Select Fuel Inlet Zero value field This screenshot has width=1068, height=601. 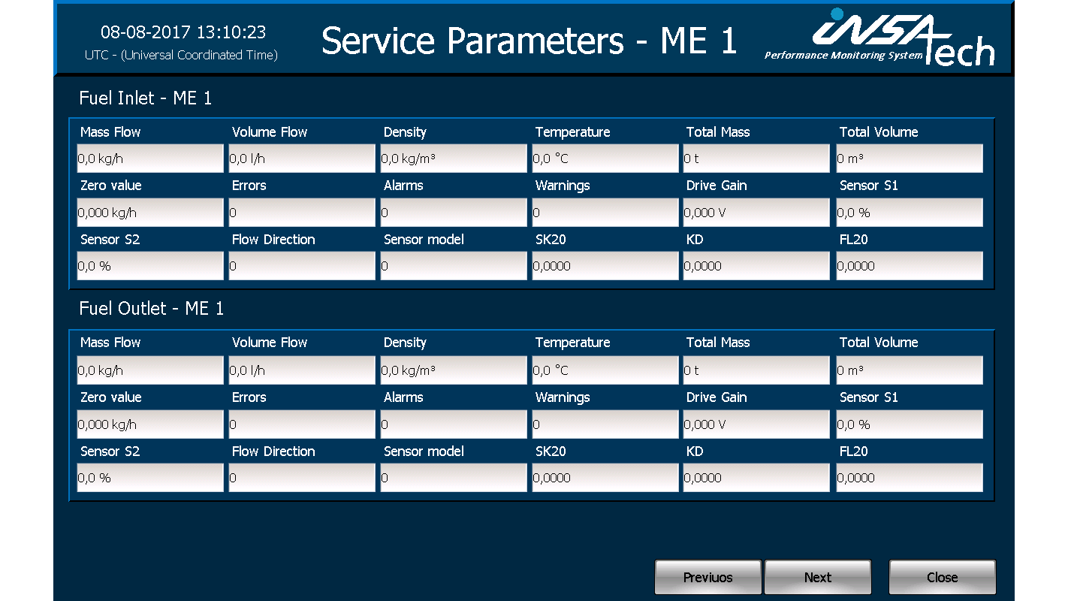pos(150,213)
